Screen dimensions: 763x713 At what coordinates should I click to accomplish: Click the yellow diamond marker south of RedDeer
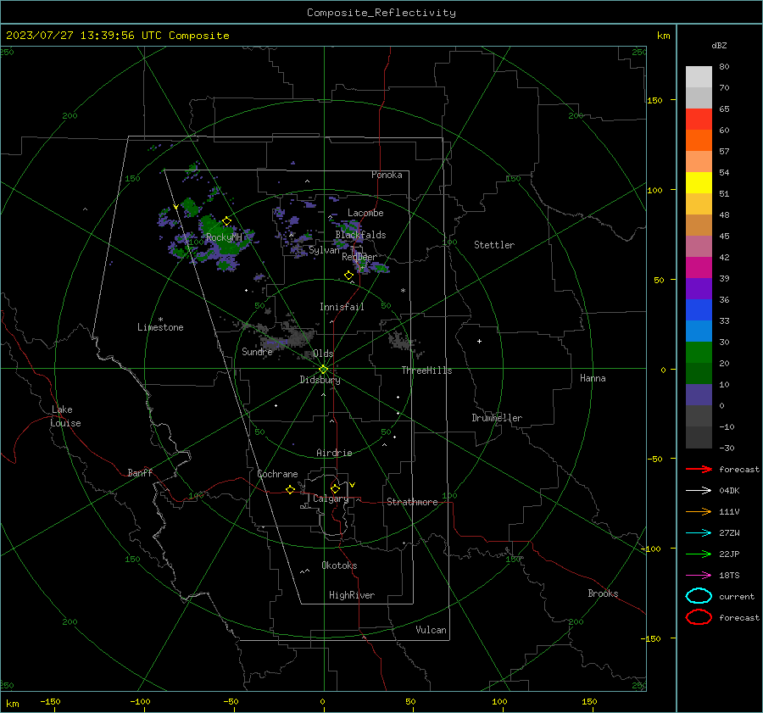click(x=348, y=276)
